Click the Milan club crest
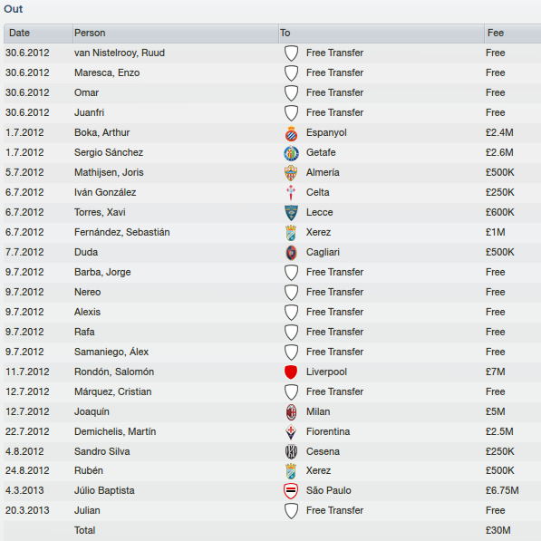Image resolution: width=541 pixels, height=541 pixels. pyautogui.click(x=291, y=412)
